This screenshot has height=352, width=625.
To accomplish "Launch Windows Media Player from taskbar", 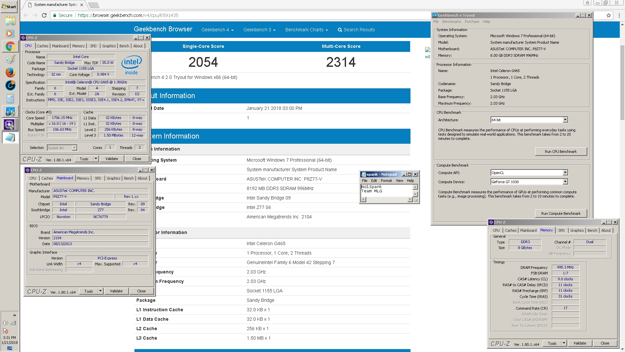I will pyautogui.click(x=10, y=34).
